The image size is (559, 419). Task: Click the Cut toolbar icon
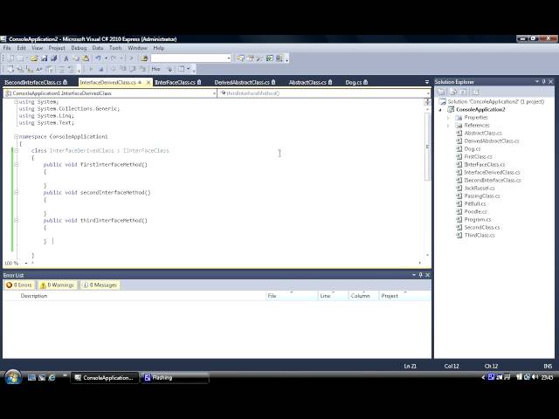tap(66, 58)
